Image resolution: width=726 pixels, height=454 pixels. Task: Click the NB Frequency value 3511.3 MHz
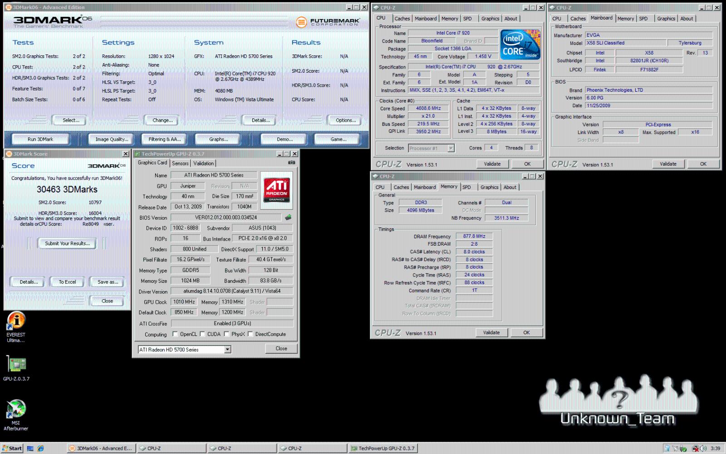point(506,218)
